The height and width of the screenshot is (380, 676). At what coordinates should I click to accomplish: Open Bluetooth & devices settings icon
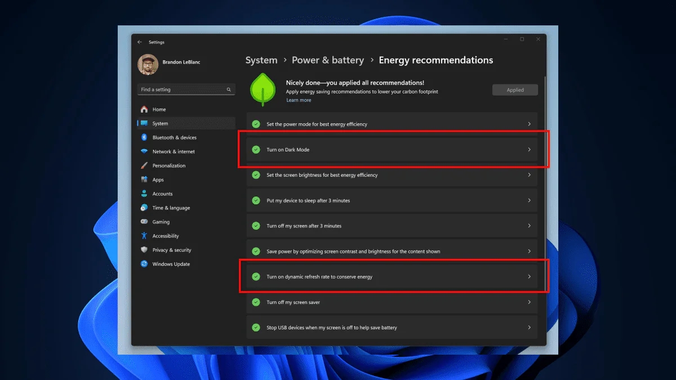coord(144,137)
